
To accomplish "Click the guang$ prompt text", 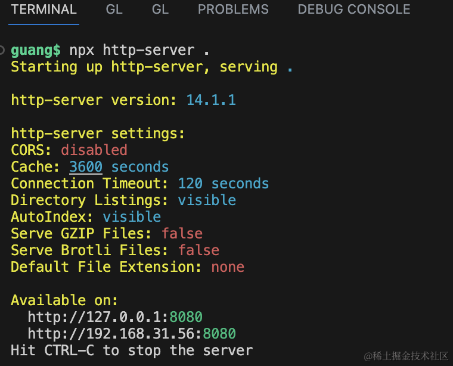I will pyautogui.click(x=36, y=50).
